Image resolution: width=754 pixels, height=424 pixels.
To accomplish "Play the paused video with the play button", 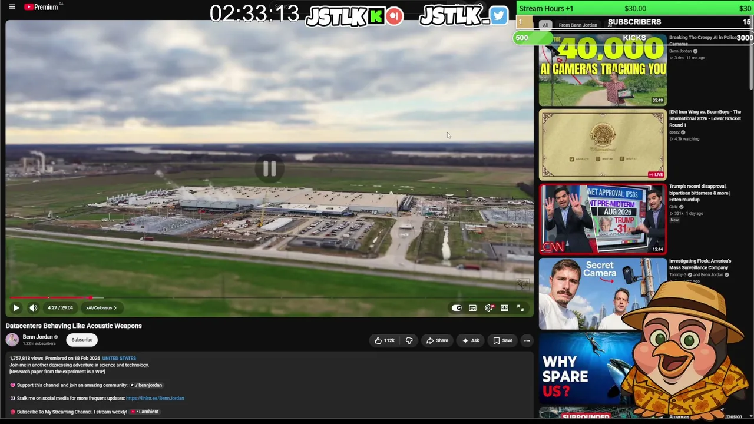I will (16, 307).
